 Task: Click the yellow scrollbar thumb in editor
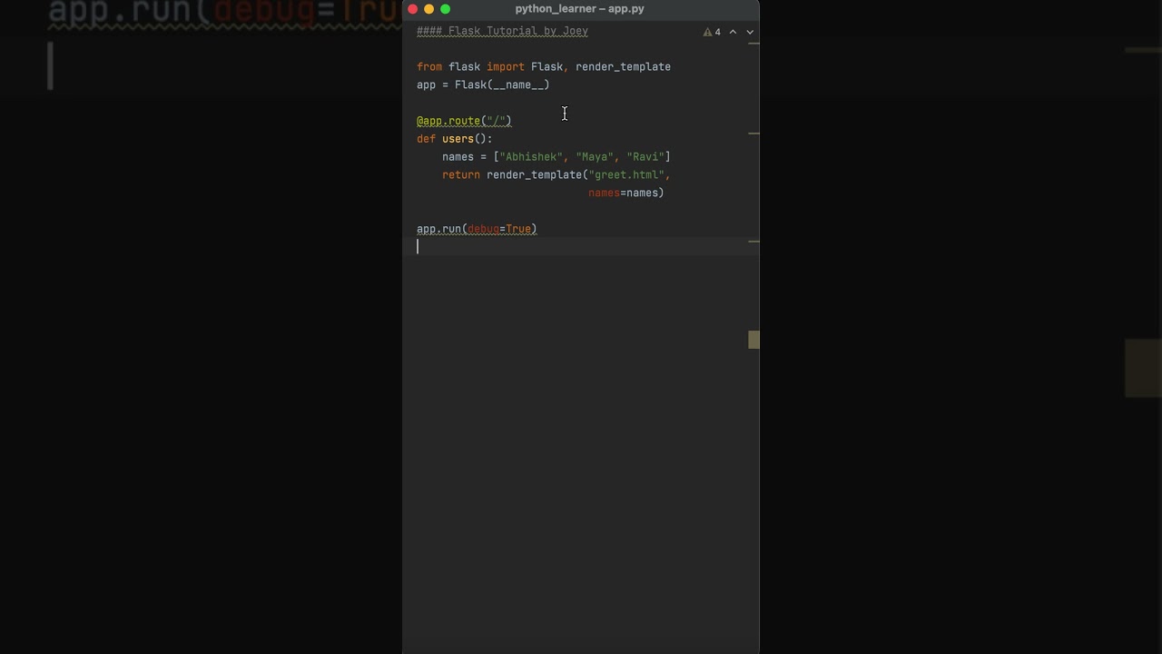coord(753,340)
